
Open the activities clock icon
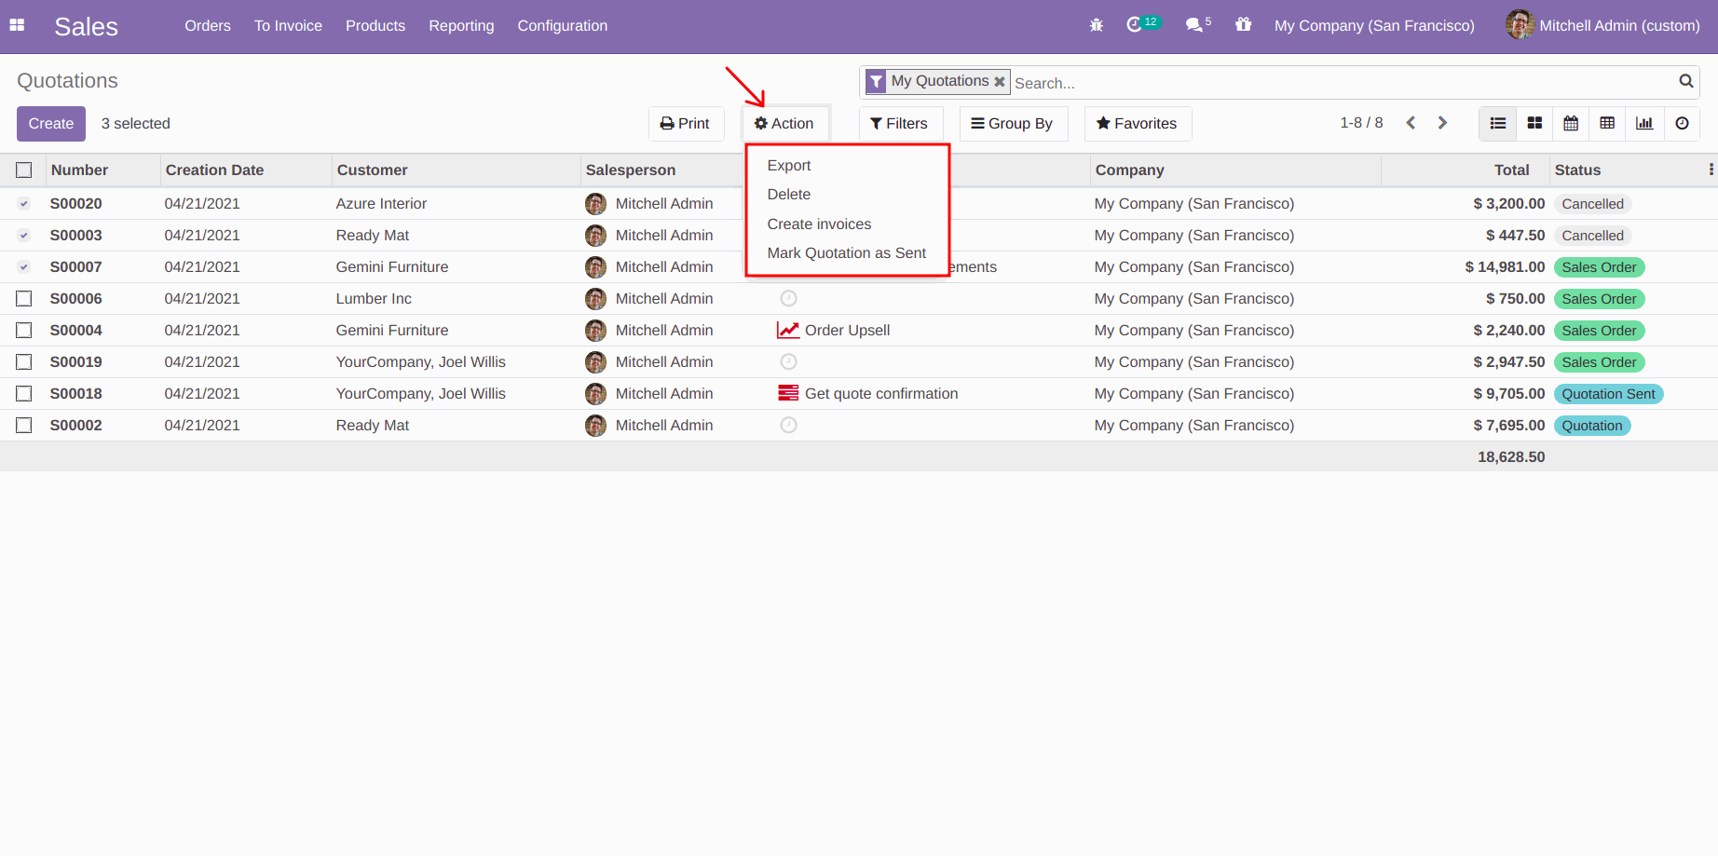1134,25
